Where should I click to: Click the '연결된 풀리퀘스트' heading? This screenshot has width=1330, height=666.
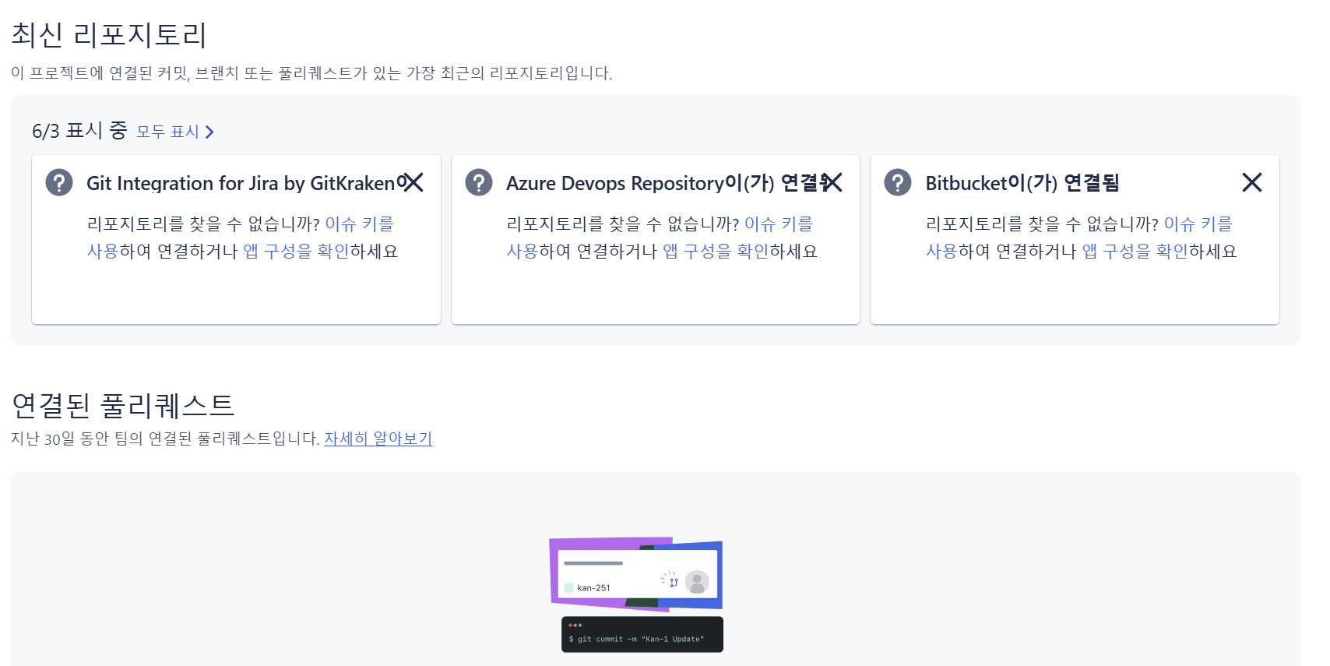pyautogui.click(x=122, y=405)
